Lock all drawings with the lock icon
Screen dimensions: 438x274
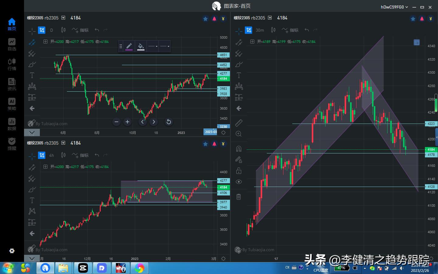click(239, 171)
